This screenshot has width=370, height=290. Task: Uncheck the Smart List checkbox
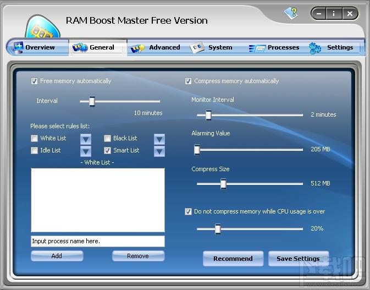(107, 150)
